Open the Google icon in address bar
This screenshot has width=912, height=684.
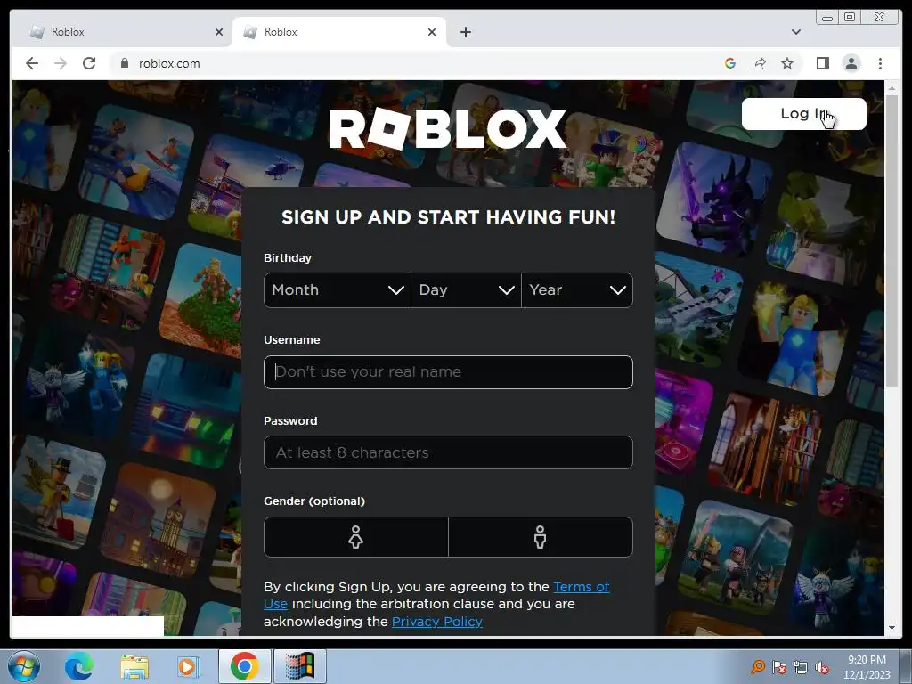[730, 63]
